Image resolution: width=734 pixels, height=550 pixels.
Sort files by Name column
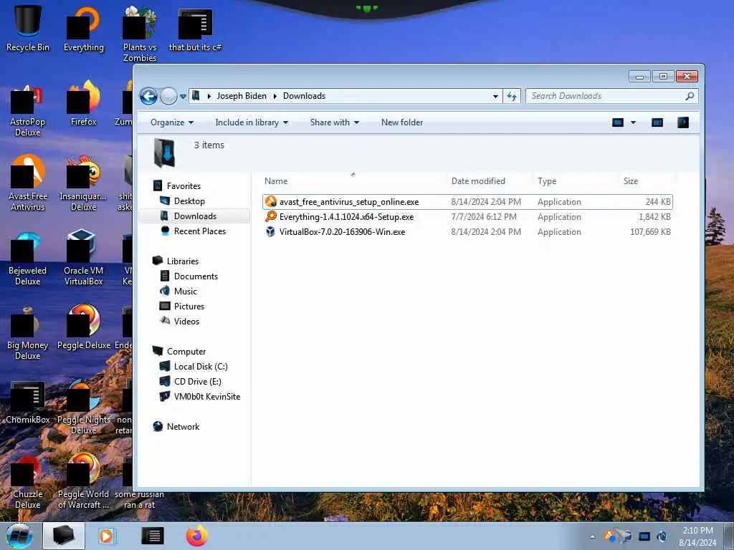(x=353, y=181)
